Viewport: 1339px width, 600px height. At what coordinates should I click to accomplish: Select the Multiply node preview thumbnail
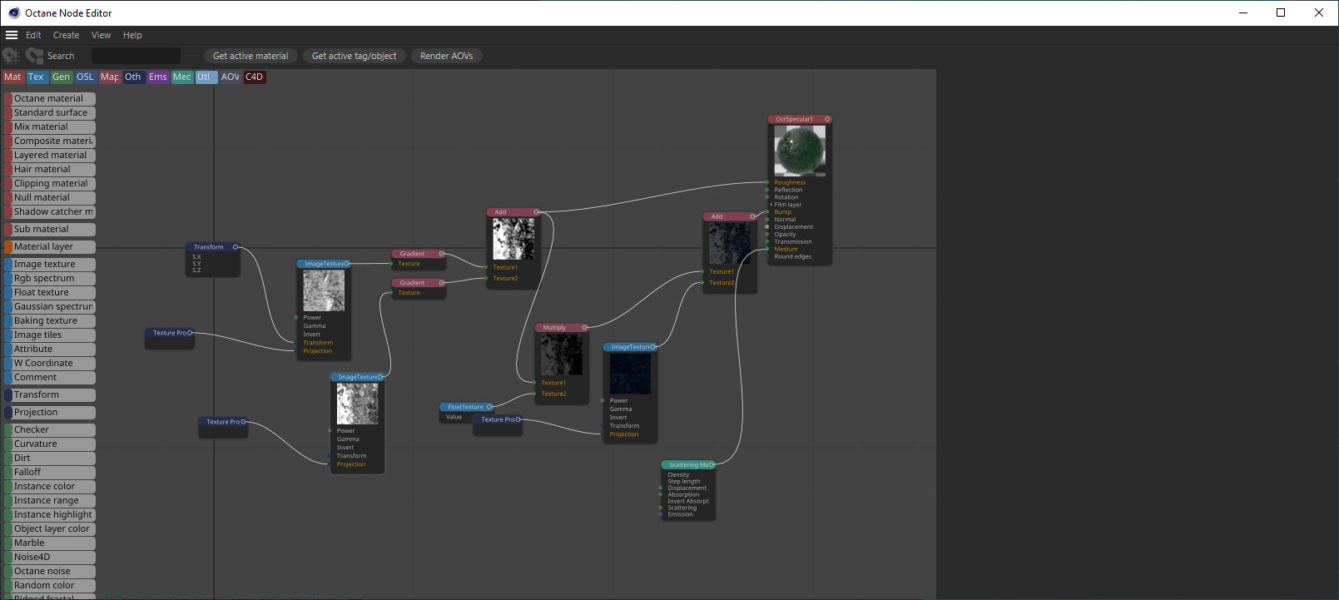tap(562, 355)
